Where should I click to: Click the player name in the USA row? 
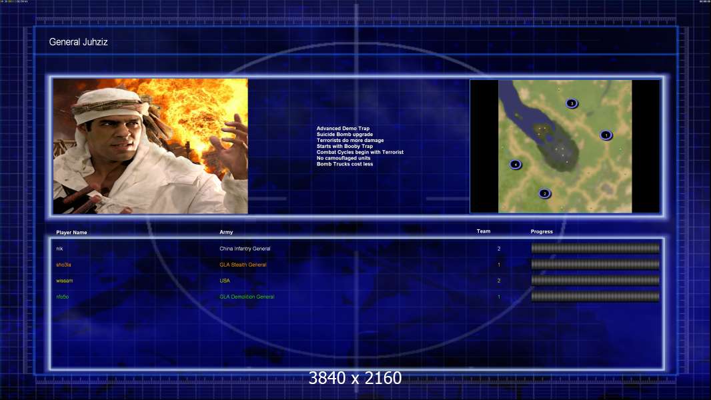tap(65, 281)
